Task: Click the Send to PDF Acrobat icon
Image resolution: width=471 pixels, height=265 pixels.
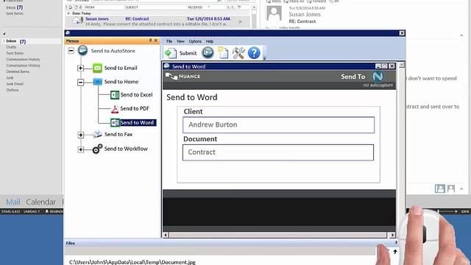Action: point(115,109)
